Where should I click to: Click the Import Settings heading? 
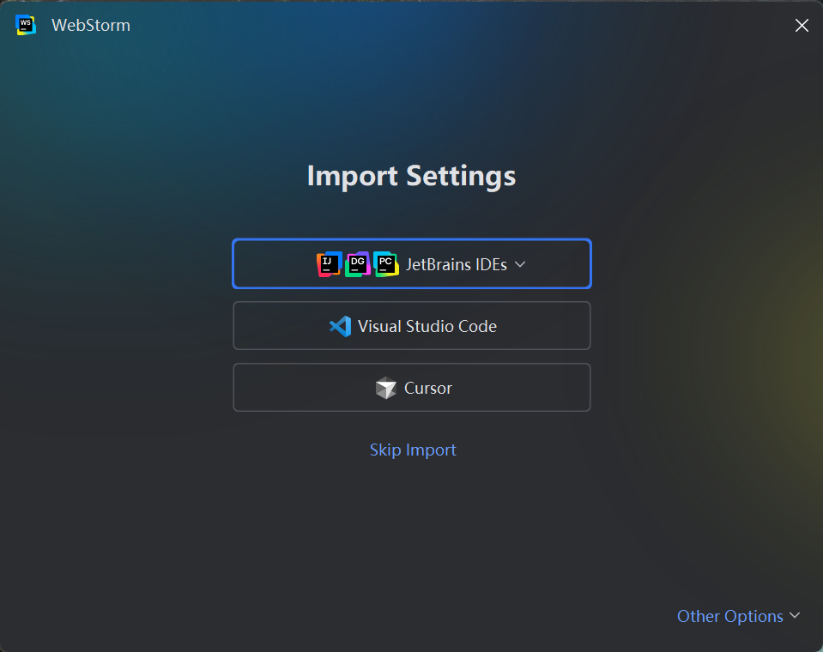412,176
